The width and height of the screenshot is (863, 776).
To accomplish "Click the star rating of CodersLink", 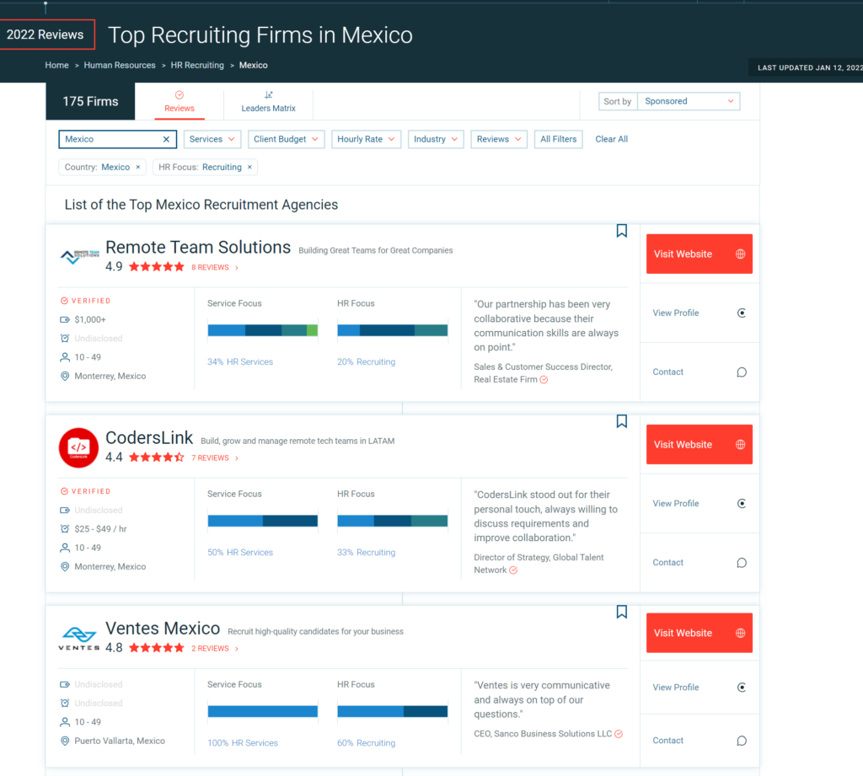I will click(157, 458).
